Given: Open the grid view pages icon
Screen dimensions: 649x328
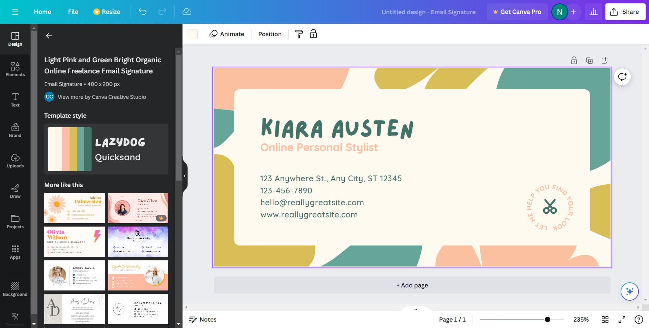Looking at the screenshot, I should click(605, 320).
